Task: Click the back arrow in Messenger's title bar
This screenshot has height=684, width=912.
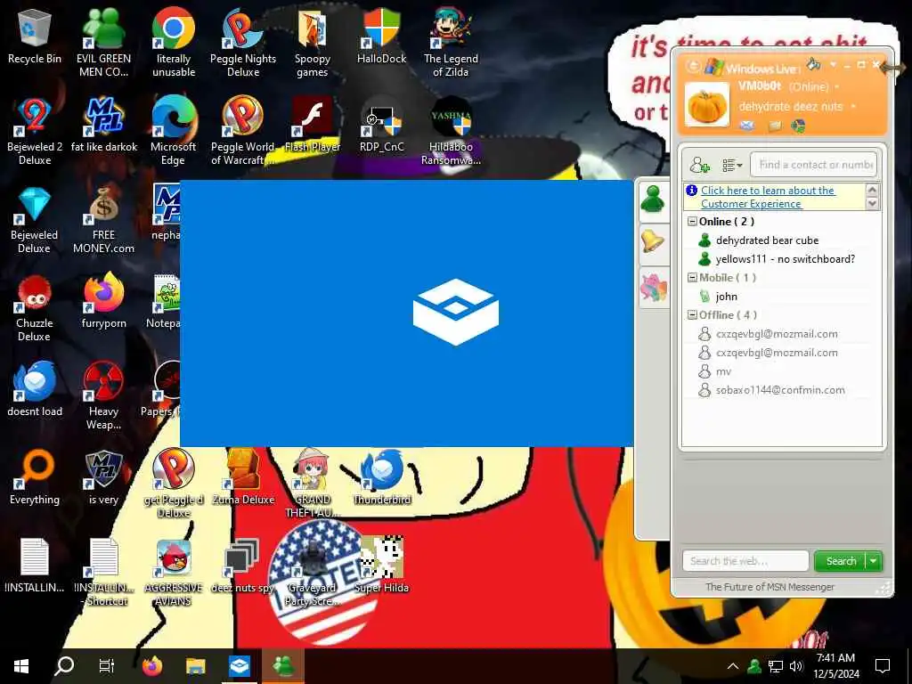Action: (x=693, y=66)
